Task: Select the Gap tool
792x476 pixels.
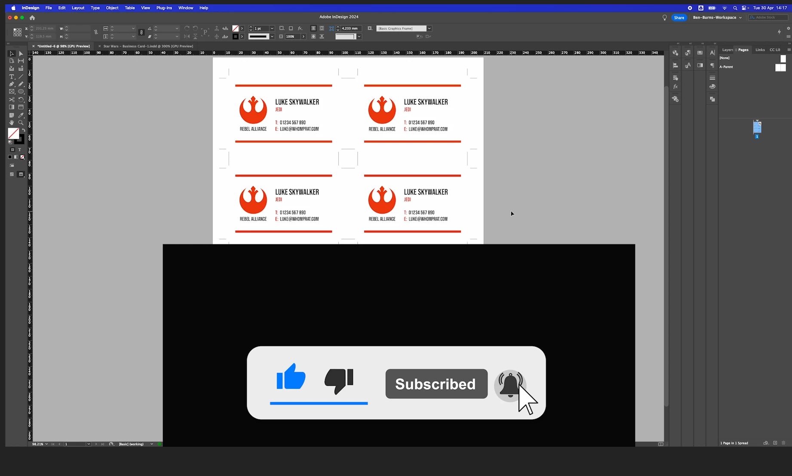Action: tap(21, 61)
